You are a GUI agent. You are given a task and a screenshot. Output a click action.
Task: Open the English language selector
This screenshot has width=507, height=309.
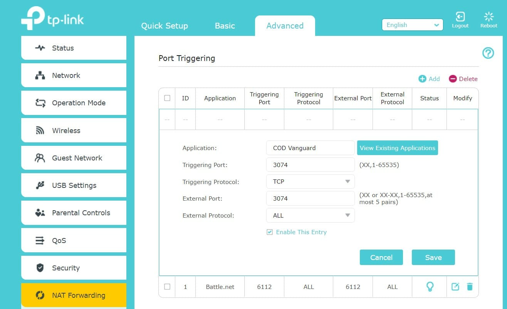[412, 25]
